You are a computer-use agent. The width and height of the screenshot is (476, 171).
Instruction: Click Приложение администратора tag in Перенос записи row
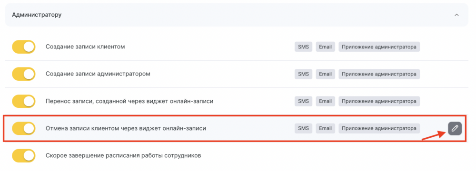tap(379, 101)
